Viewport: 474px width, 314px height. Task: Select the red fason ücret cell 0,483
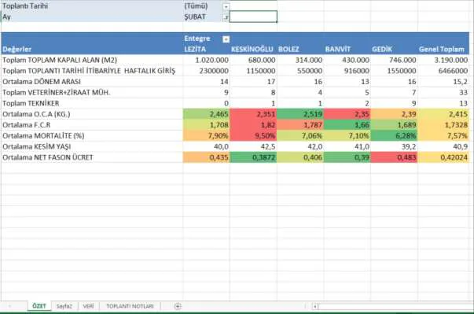(x=394, y=157)
